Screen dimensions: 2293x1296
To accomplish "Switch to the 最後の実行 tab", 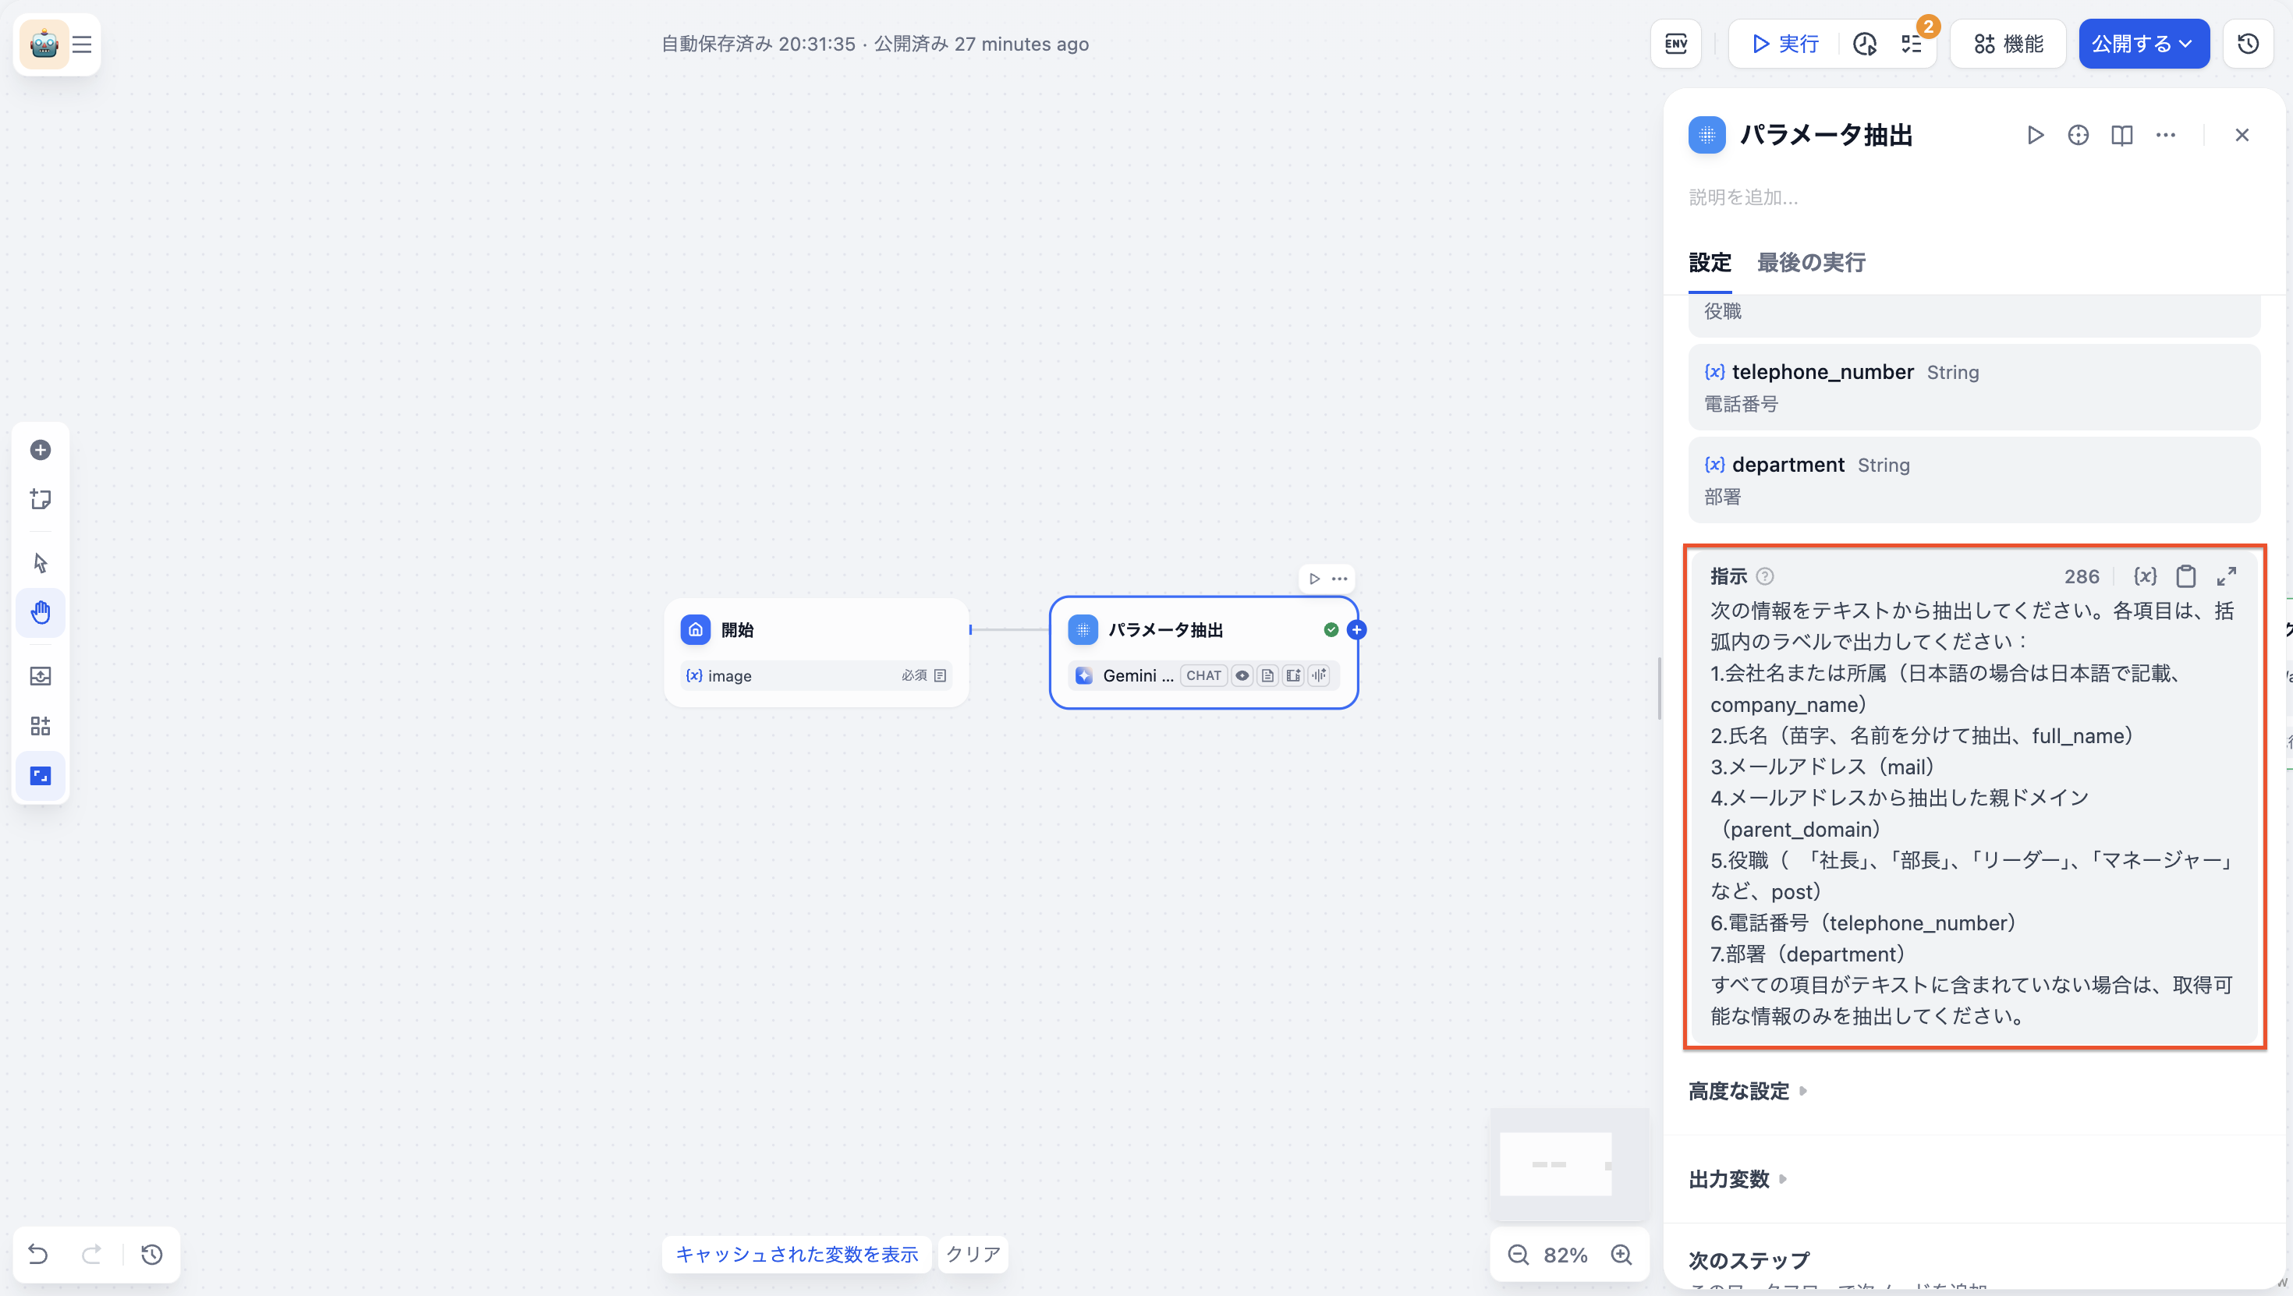I will [x=1810, y=263].
